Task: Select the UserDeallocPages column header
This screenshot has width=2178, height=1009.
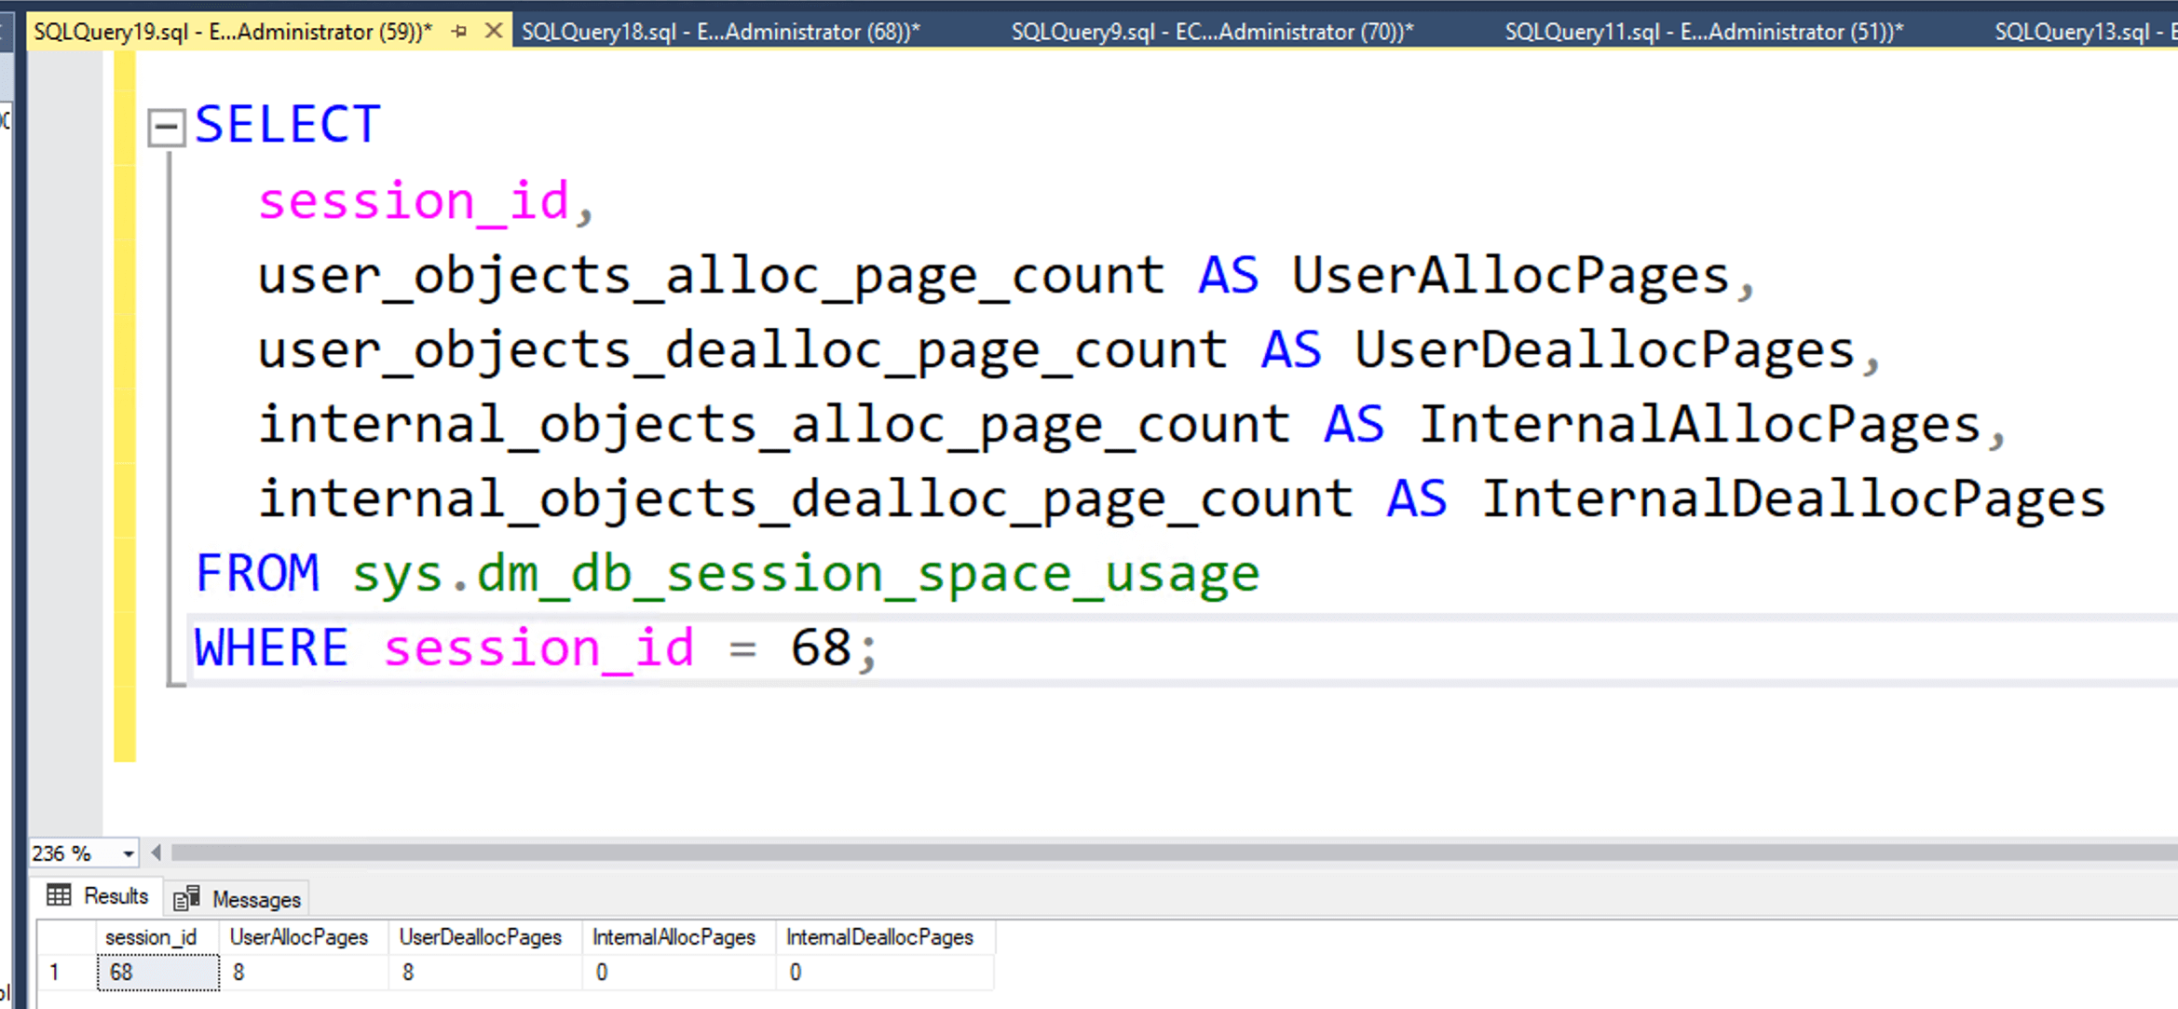Action: 480,937
